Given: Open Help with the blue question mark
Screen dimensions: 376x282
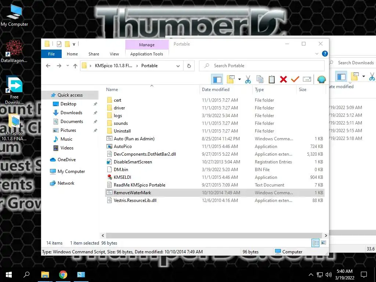Looking at the screenshot, I should [325, 54].
